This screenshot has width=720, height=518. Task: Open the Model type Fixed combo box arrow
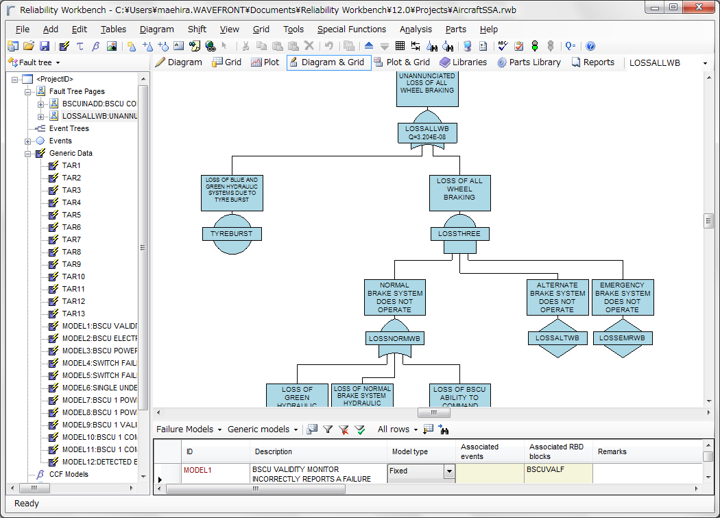pyautogui.click(x=449, y=471)
